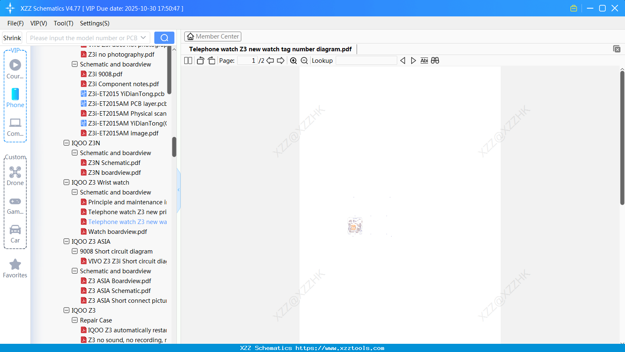This screenshot has height=352, width=625.
Task: Toggle the Abi whole-word match option
Action: (x=424, y=61)
